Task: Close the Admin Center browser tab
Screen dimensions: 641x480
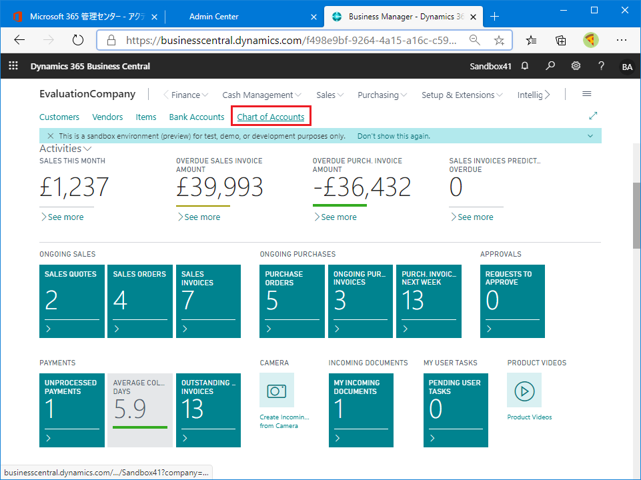Action: tap(313, 17)
